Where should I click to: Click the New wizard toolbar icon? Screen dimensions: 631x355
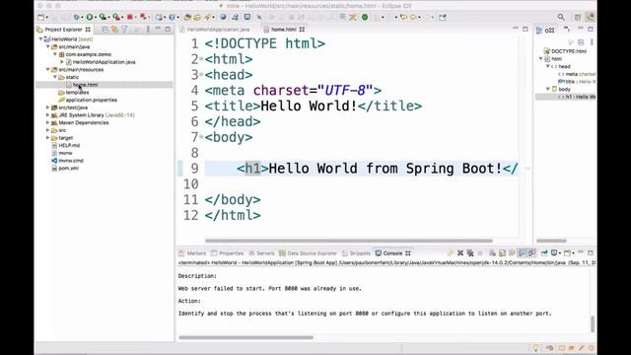pos(40,18)
